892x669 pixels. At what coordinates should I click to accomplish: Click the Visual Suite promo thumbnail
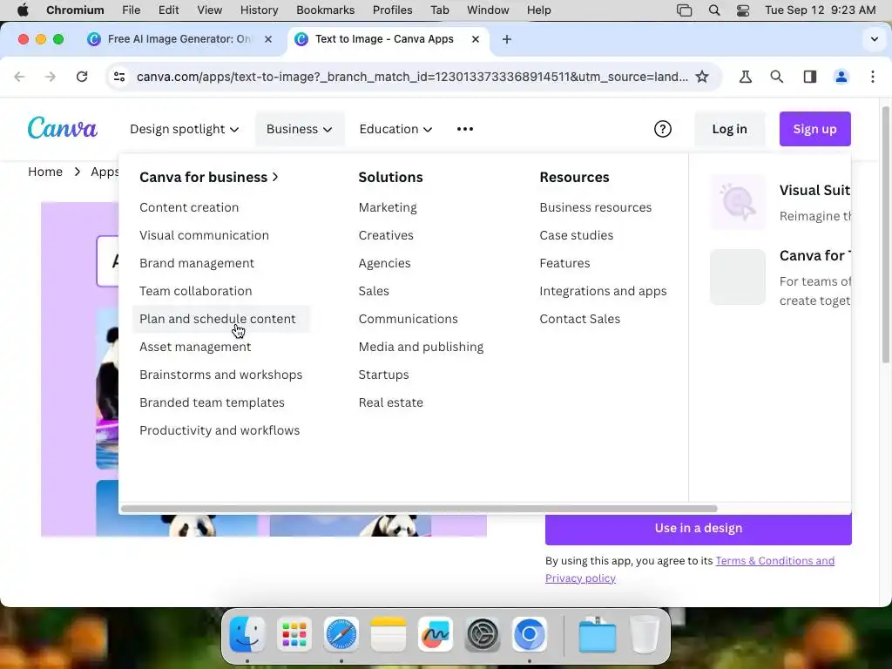(x=738, y=202)
